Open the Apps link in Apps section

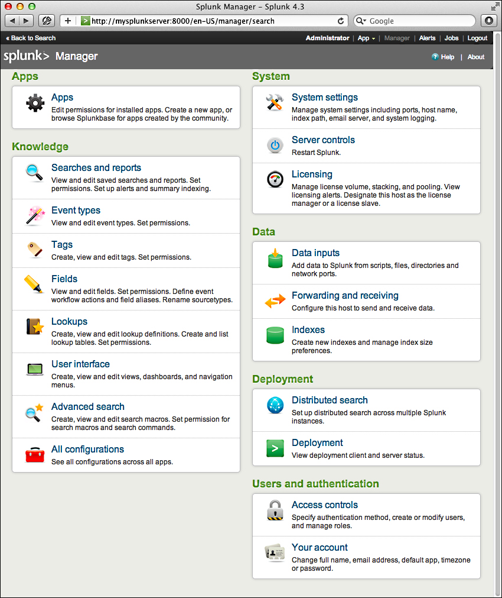point(62,97)
